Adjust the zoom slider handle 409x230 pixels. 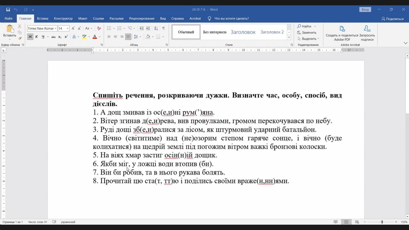(382, 222)
